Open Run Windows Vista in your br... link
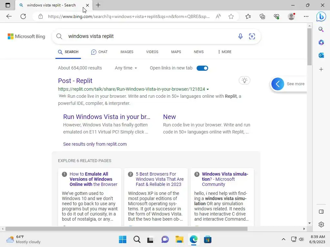Viewport: 330px width, 247px height. click(x=107, y=117)
